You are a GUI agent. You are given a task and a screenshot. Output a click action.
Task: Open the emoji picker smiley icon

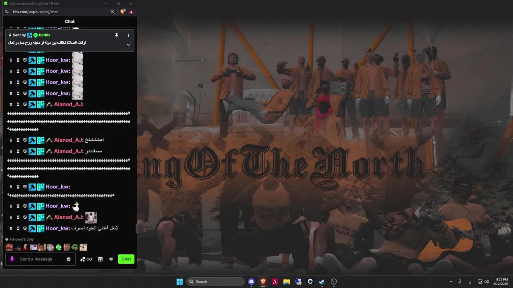69,259
